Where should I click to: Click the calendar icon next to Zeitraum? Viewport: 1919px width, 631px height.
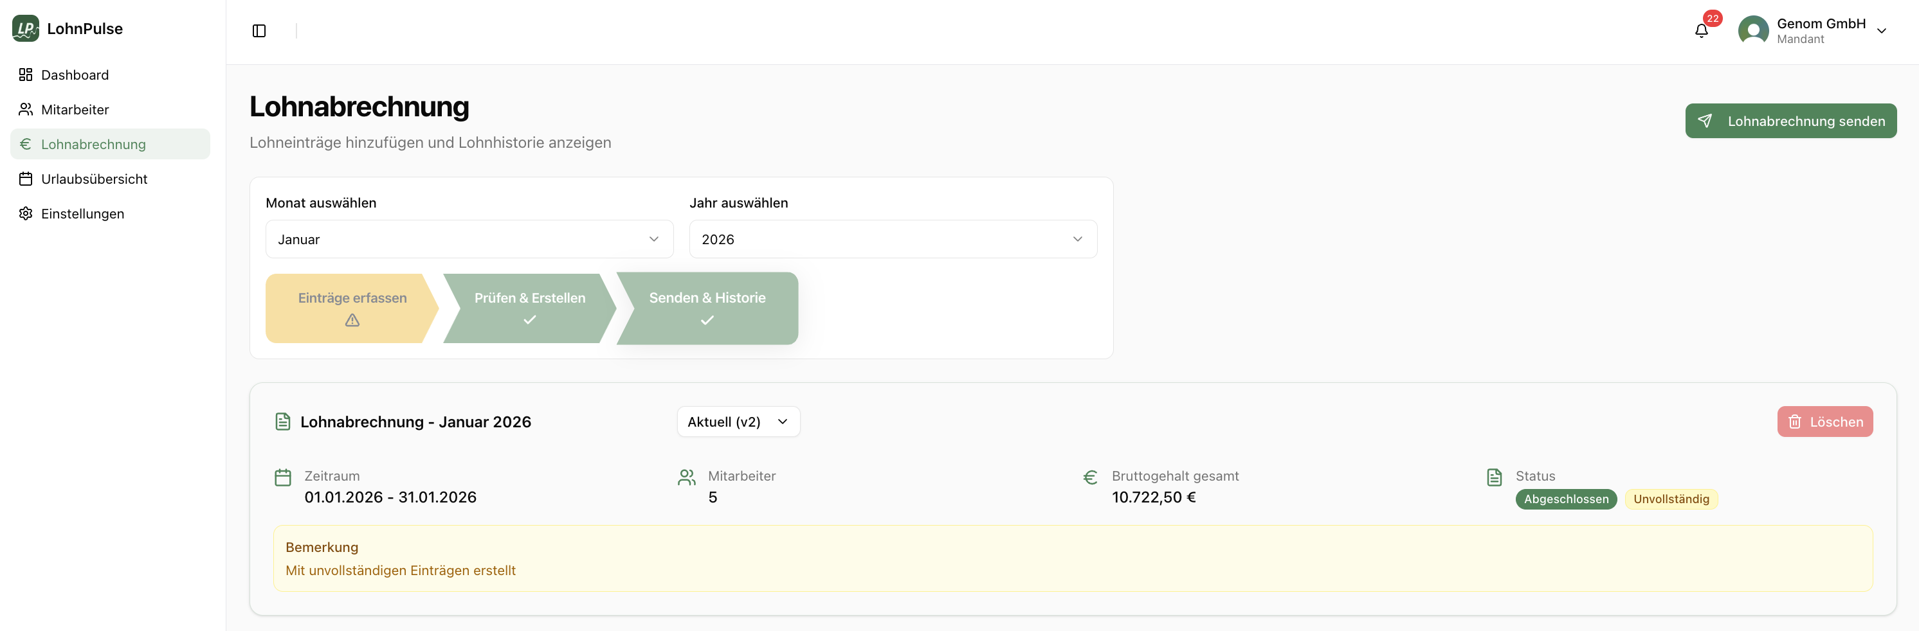coord(283,477)
